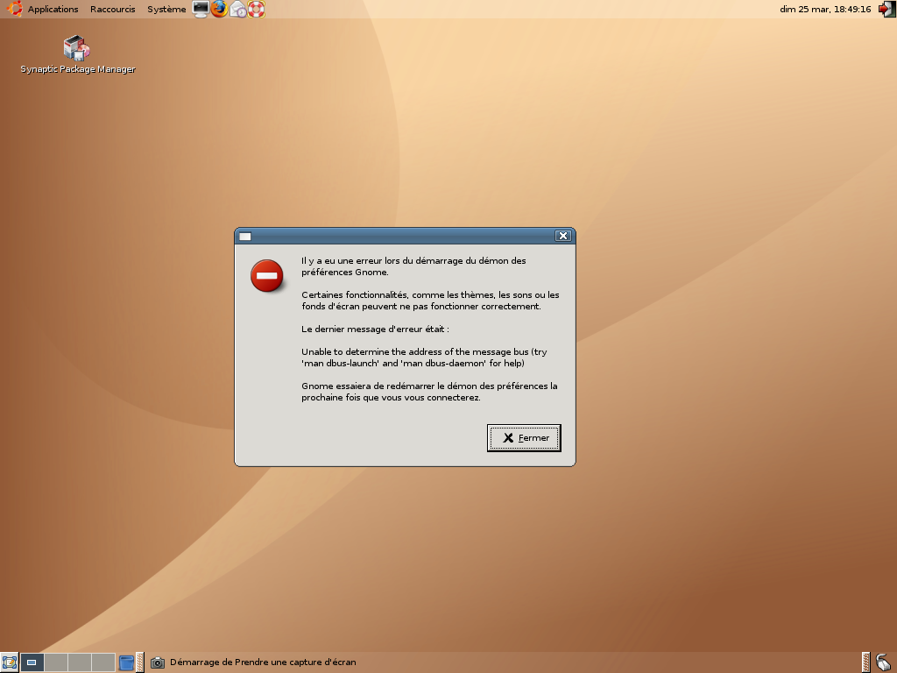Image resolution: width=897 pixels, height=673 pixels.
Task: Click the logout door icon in the top panel
Action: click(x=886, y=9)
